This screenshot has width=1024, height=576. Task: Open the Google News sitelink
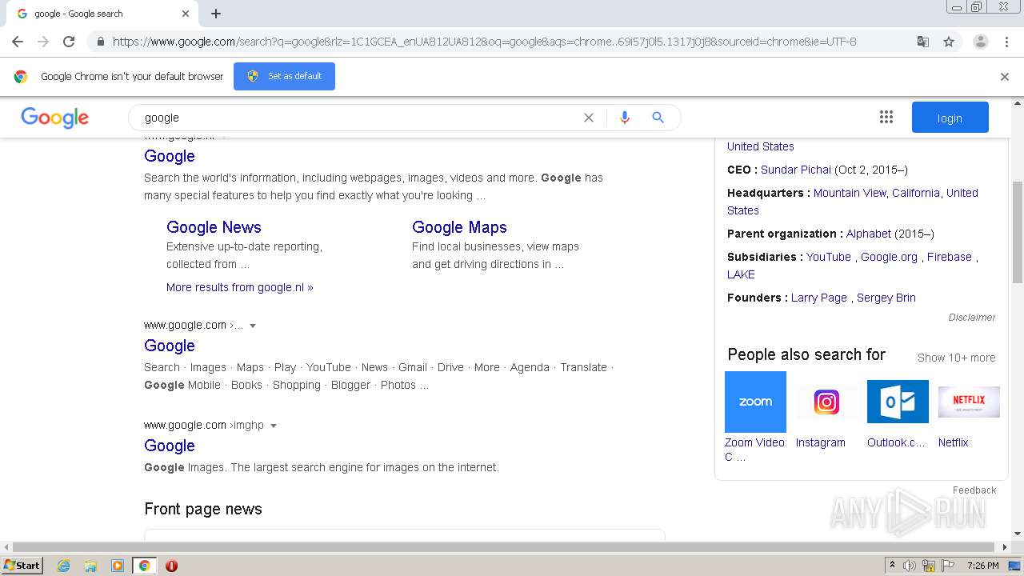click(214, 227)
